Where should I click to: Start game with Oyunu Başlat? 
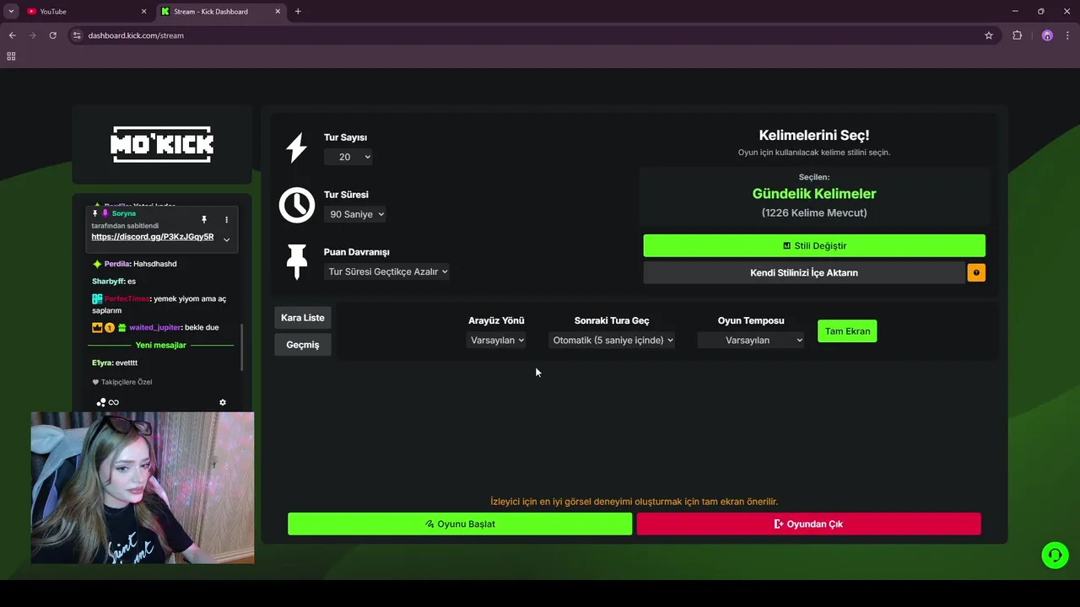pos(460,524)
